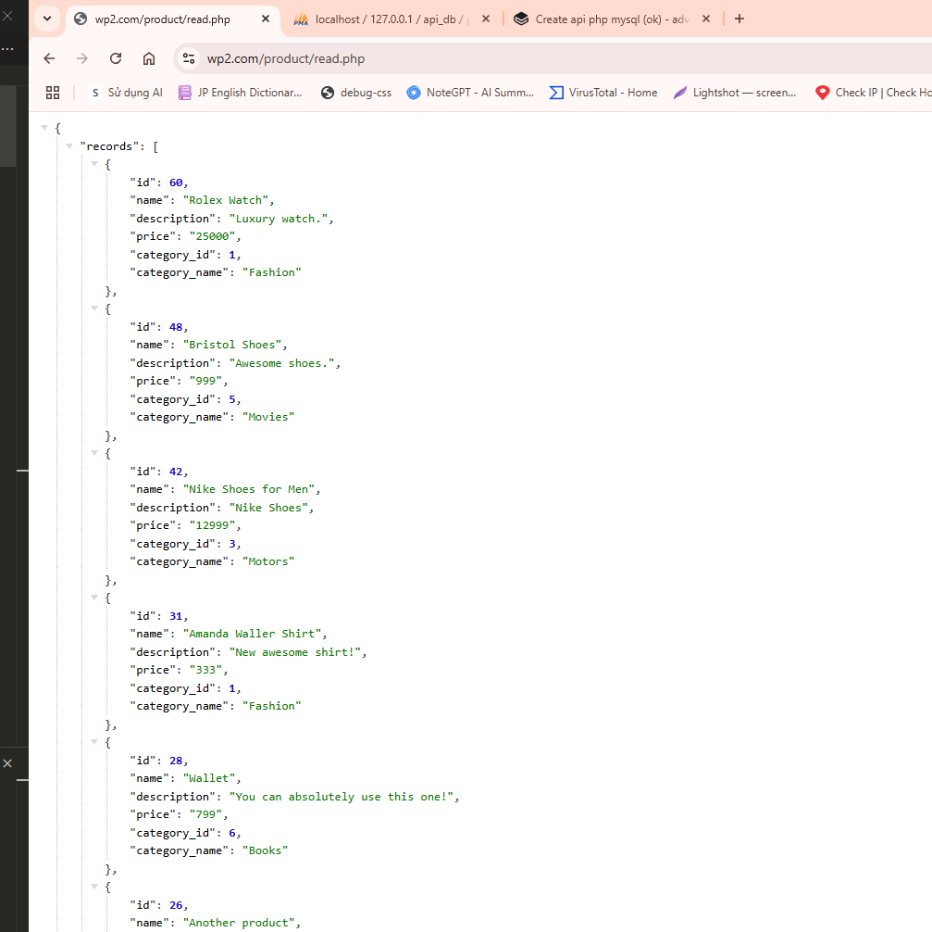Open the Lightshot screenshot bookmark
932x932 pixels.
(734, 93)
